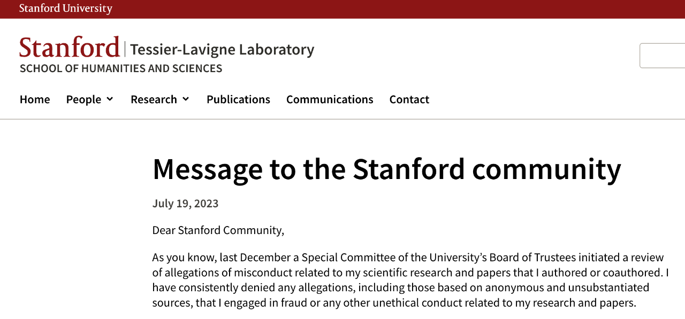This screenshot has height=319, width=685.
Task: Click the Dear Stanford Community greeting
Action: 218,230
